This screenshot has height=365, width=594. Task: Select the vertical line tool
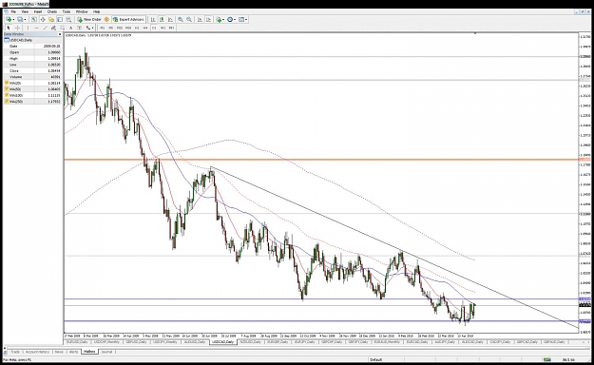(x=28, y=28)
